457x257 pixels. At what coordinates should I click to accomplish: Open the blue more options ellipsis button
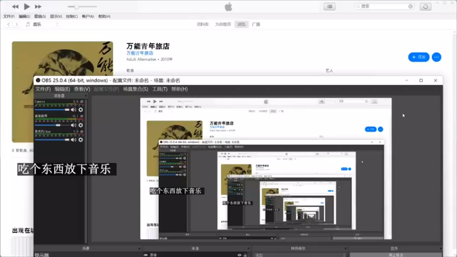click(x=436, y=57)
